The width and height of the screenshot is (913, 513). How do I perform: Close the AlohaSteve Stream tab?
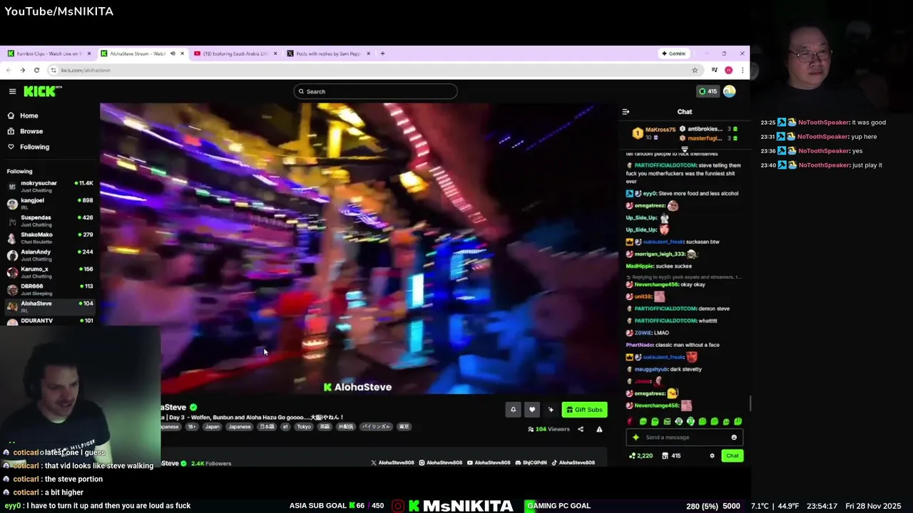pos(182,53)
